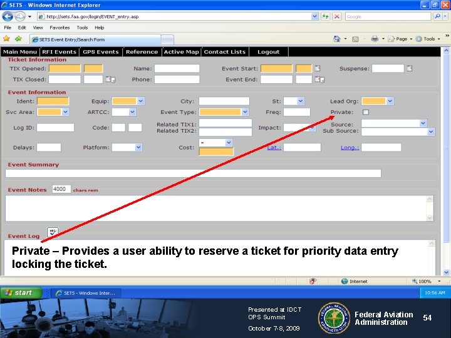Click the Ident input field
The height and width of the screenshot is (338, 451).
[53, 101]
